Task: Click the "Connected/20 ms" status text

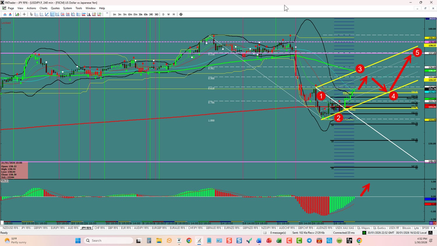Action: (344, 233)
